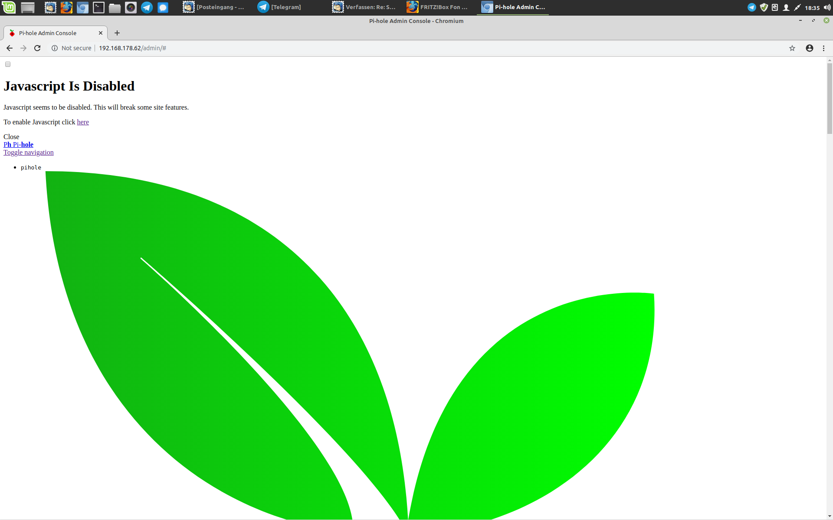Image resolution: width=833 pixels, height=520 pixels.
Task: Click the Show Desktop panel icon
Action: [x=28, y=7]
